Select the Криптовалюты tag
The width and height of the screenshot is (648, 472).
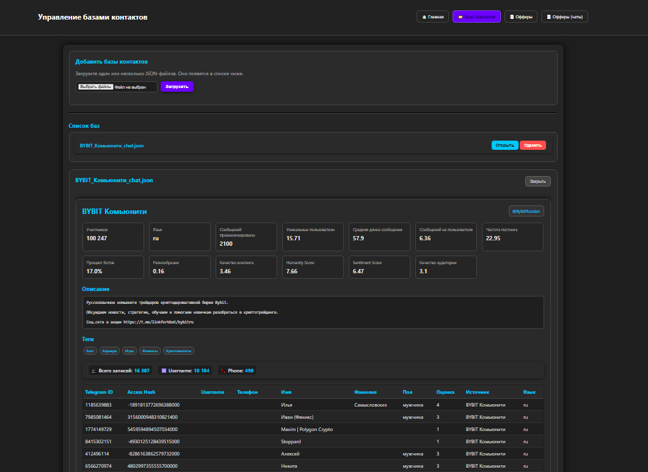click(x=179, y=351)
